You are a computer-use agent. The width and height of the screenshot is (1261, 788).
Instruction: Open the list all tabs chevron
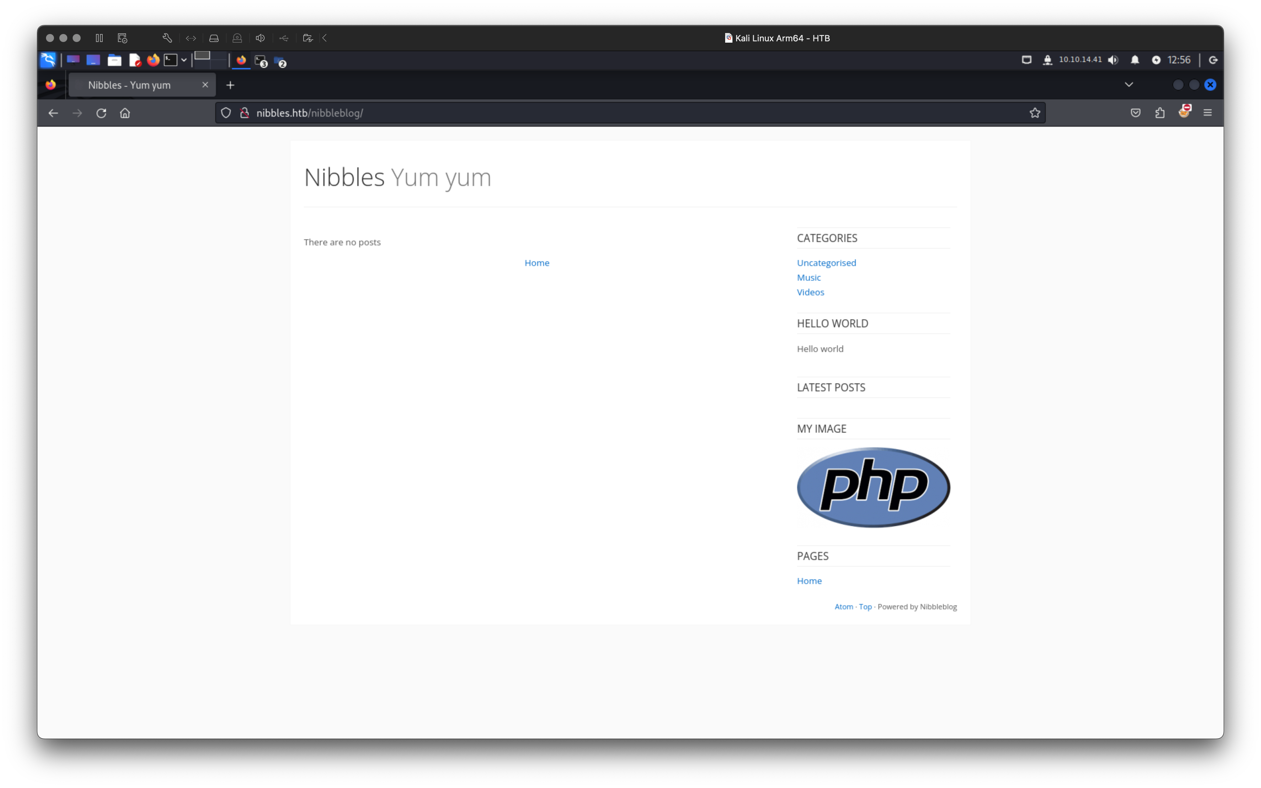1129,84
